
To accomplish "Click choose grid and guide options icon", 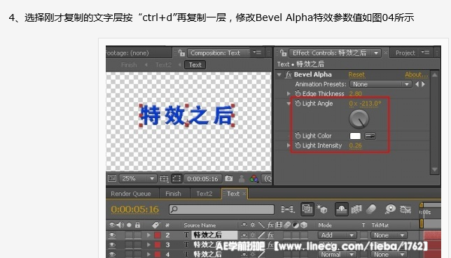I will click(x=164, y=179).
